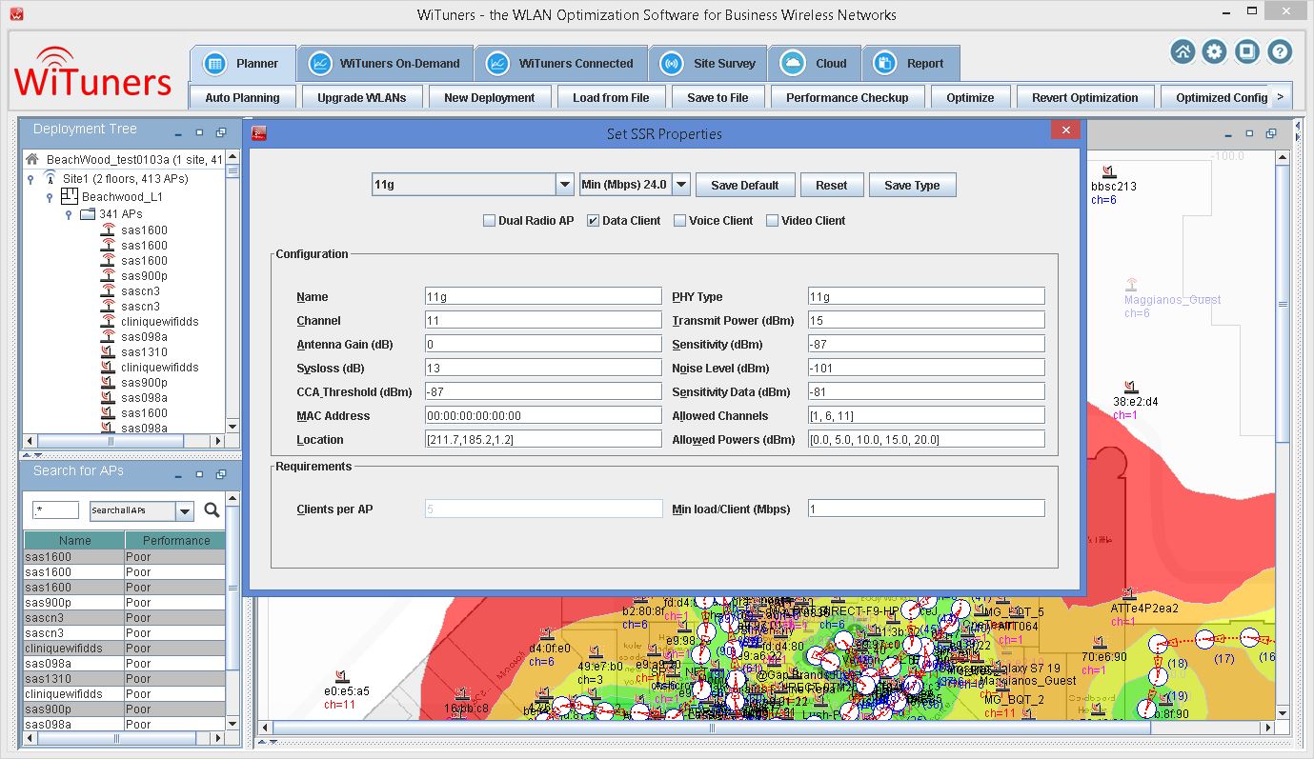Click the window layout square icon

coord(1246,52)
